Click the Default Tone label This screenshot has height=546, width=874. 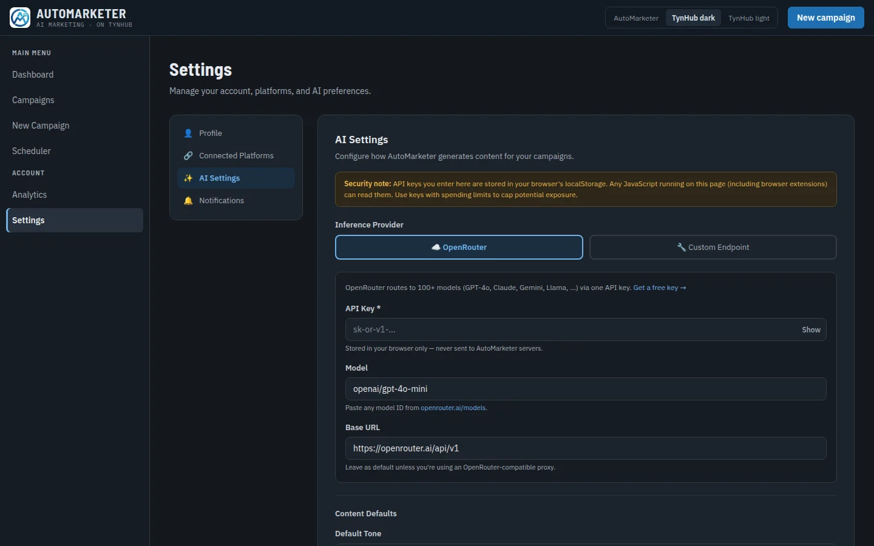[x=358, y=533]
